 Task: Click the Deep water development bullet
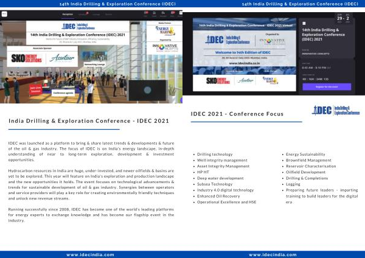point(220,178)
